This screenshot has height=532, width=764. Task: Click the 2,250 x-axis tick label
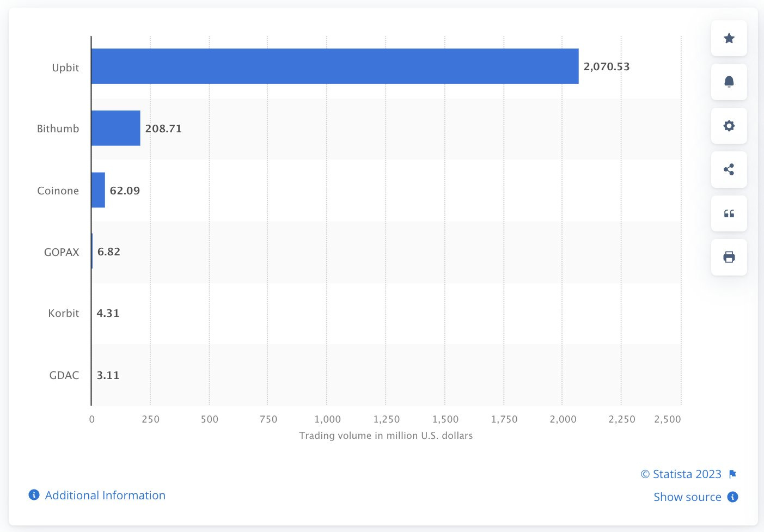[622, 419]
